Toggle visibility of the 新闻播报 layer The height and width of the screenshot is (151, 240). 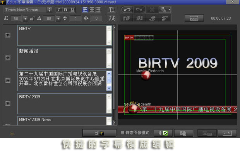click(x=8, y=58)
